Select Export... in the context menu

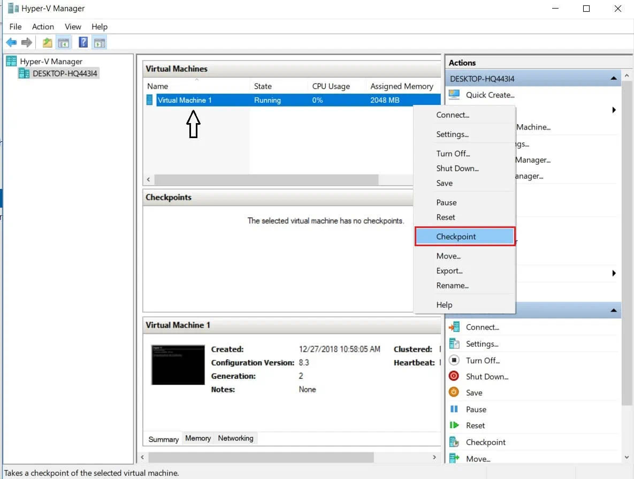(x=449, y=271)
